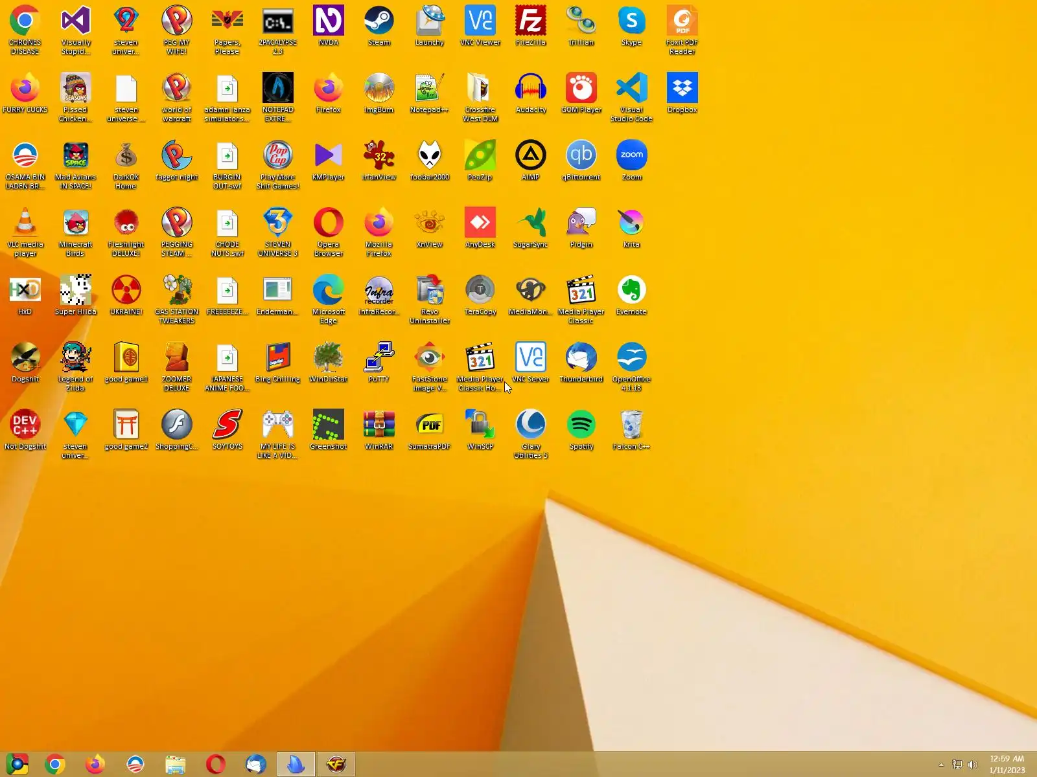Select the AnyDesk desktop icon
The height and width of the screenshot is (777, 1037).
480,229
